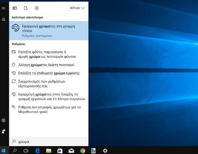This screenshot has width=198, height=154.
Task: Click palette icon beside χρώμα έμφασης result
Action: click(14, 73)
